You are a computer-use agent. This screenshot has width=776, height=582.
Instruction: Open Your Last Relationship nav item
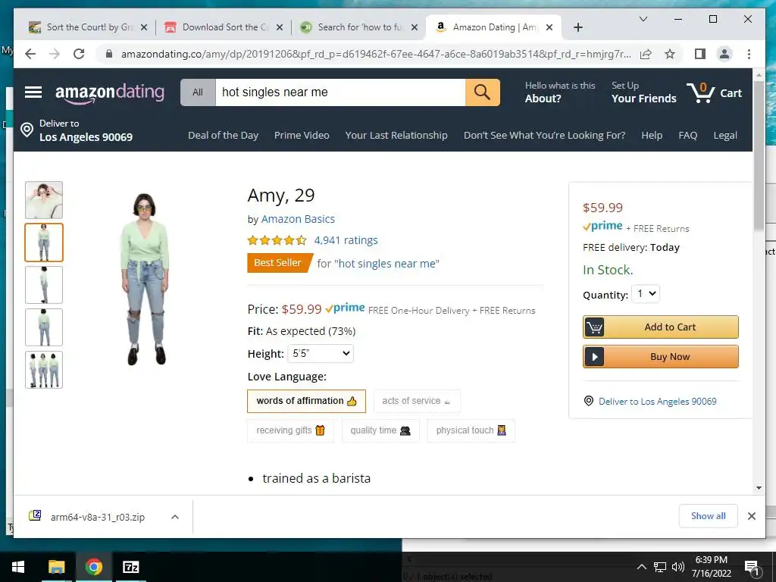click(396, 135)
